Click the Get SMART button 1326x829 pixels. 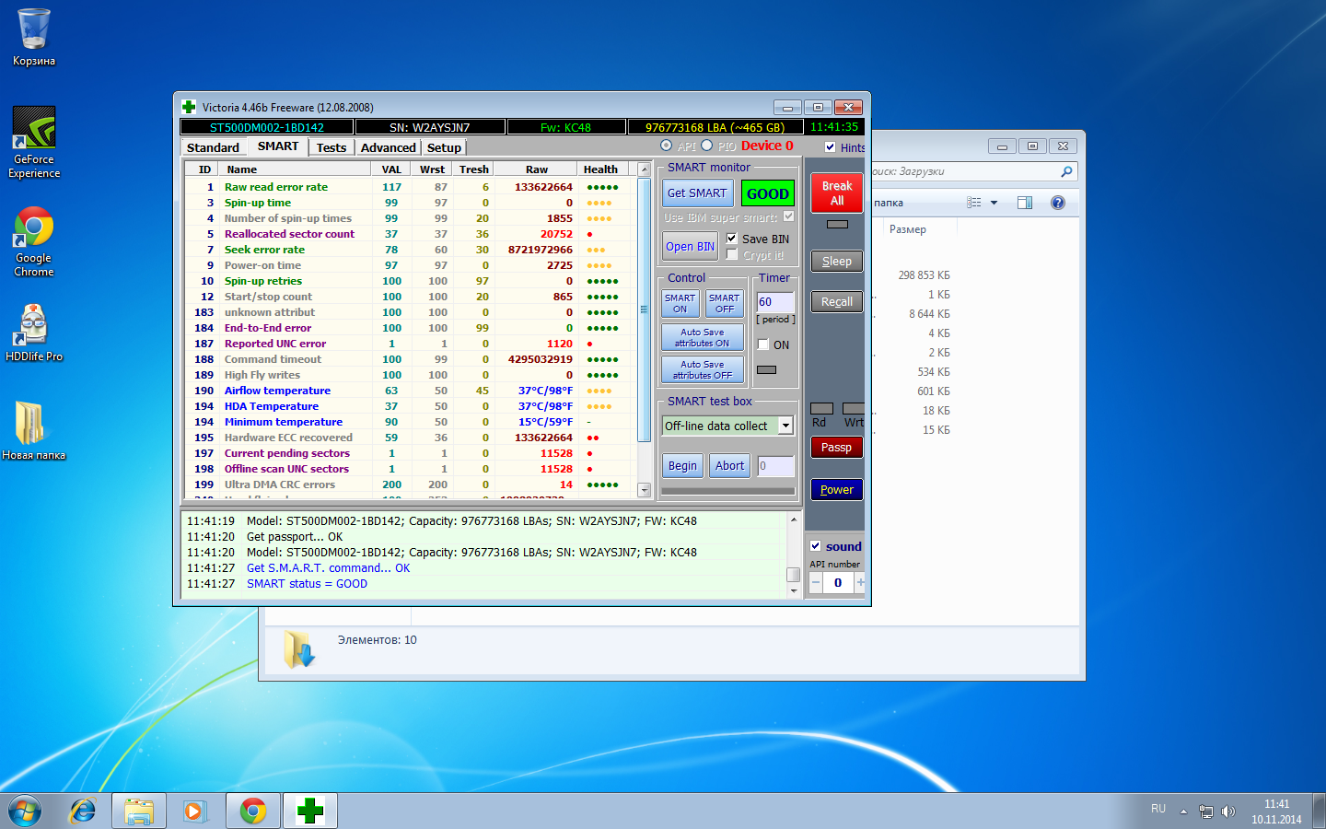[x=697, y=193]
